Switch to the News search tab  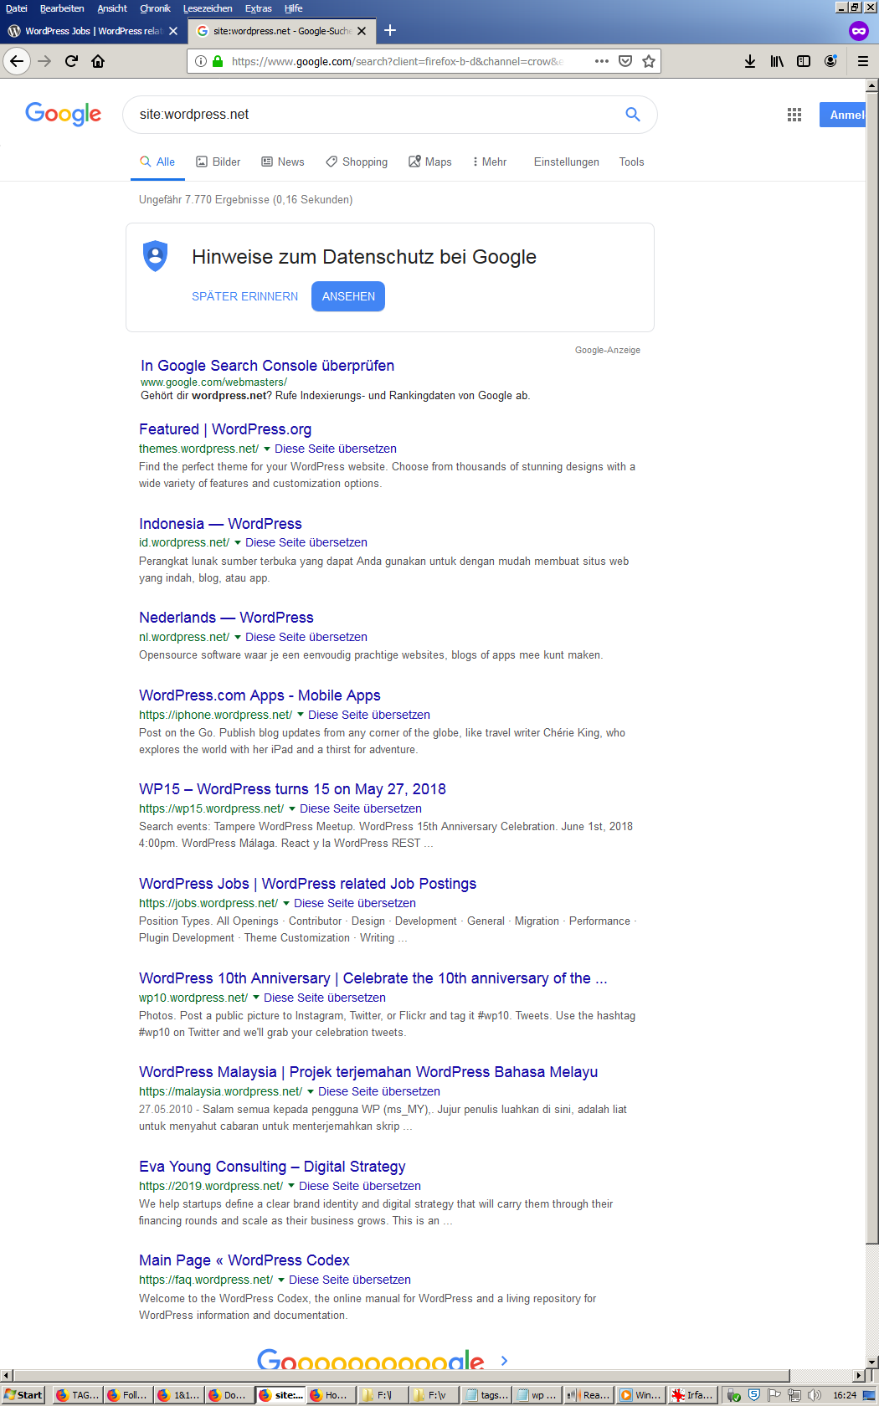283,162
